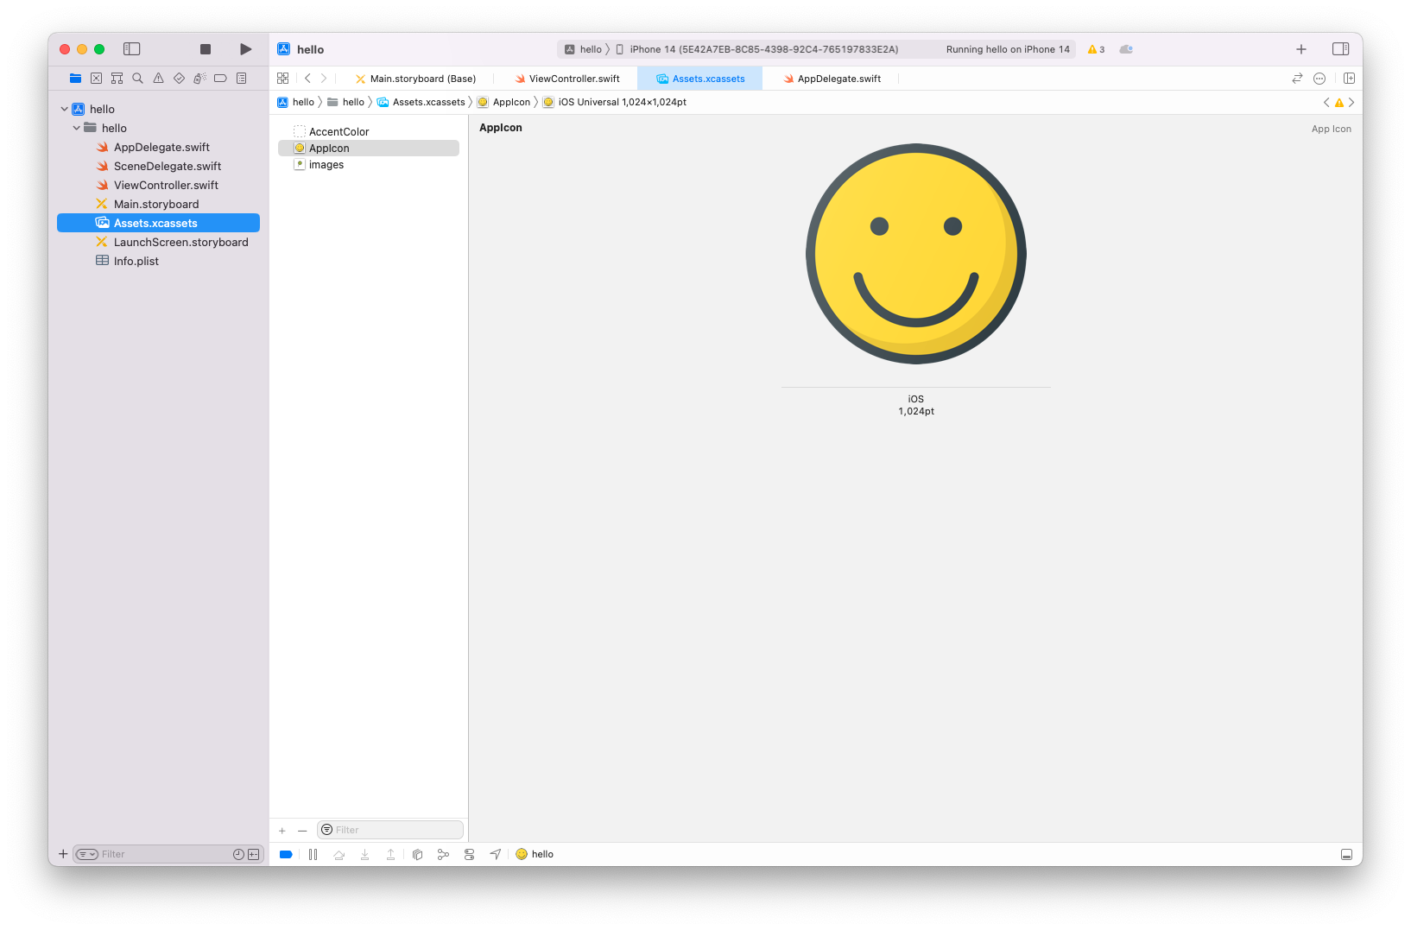Select Assets.xcassets in the project navigator
This screenshot has width=1411, height=930.
click(x=159, y=223)
